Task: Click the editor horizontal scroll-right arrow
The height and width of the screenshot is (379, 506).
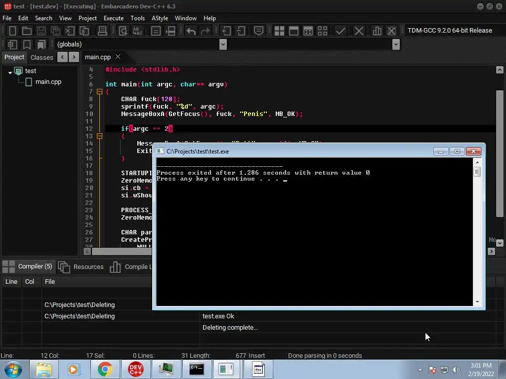Action: [x=491, y=251]
